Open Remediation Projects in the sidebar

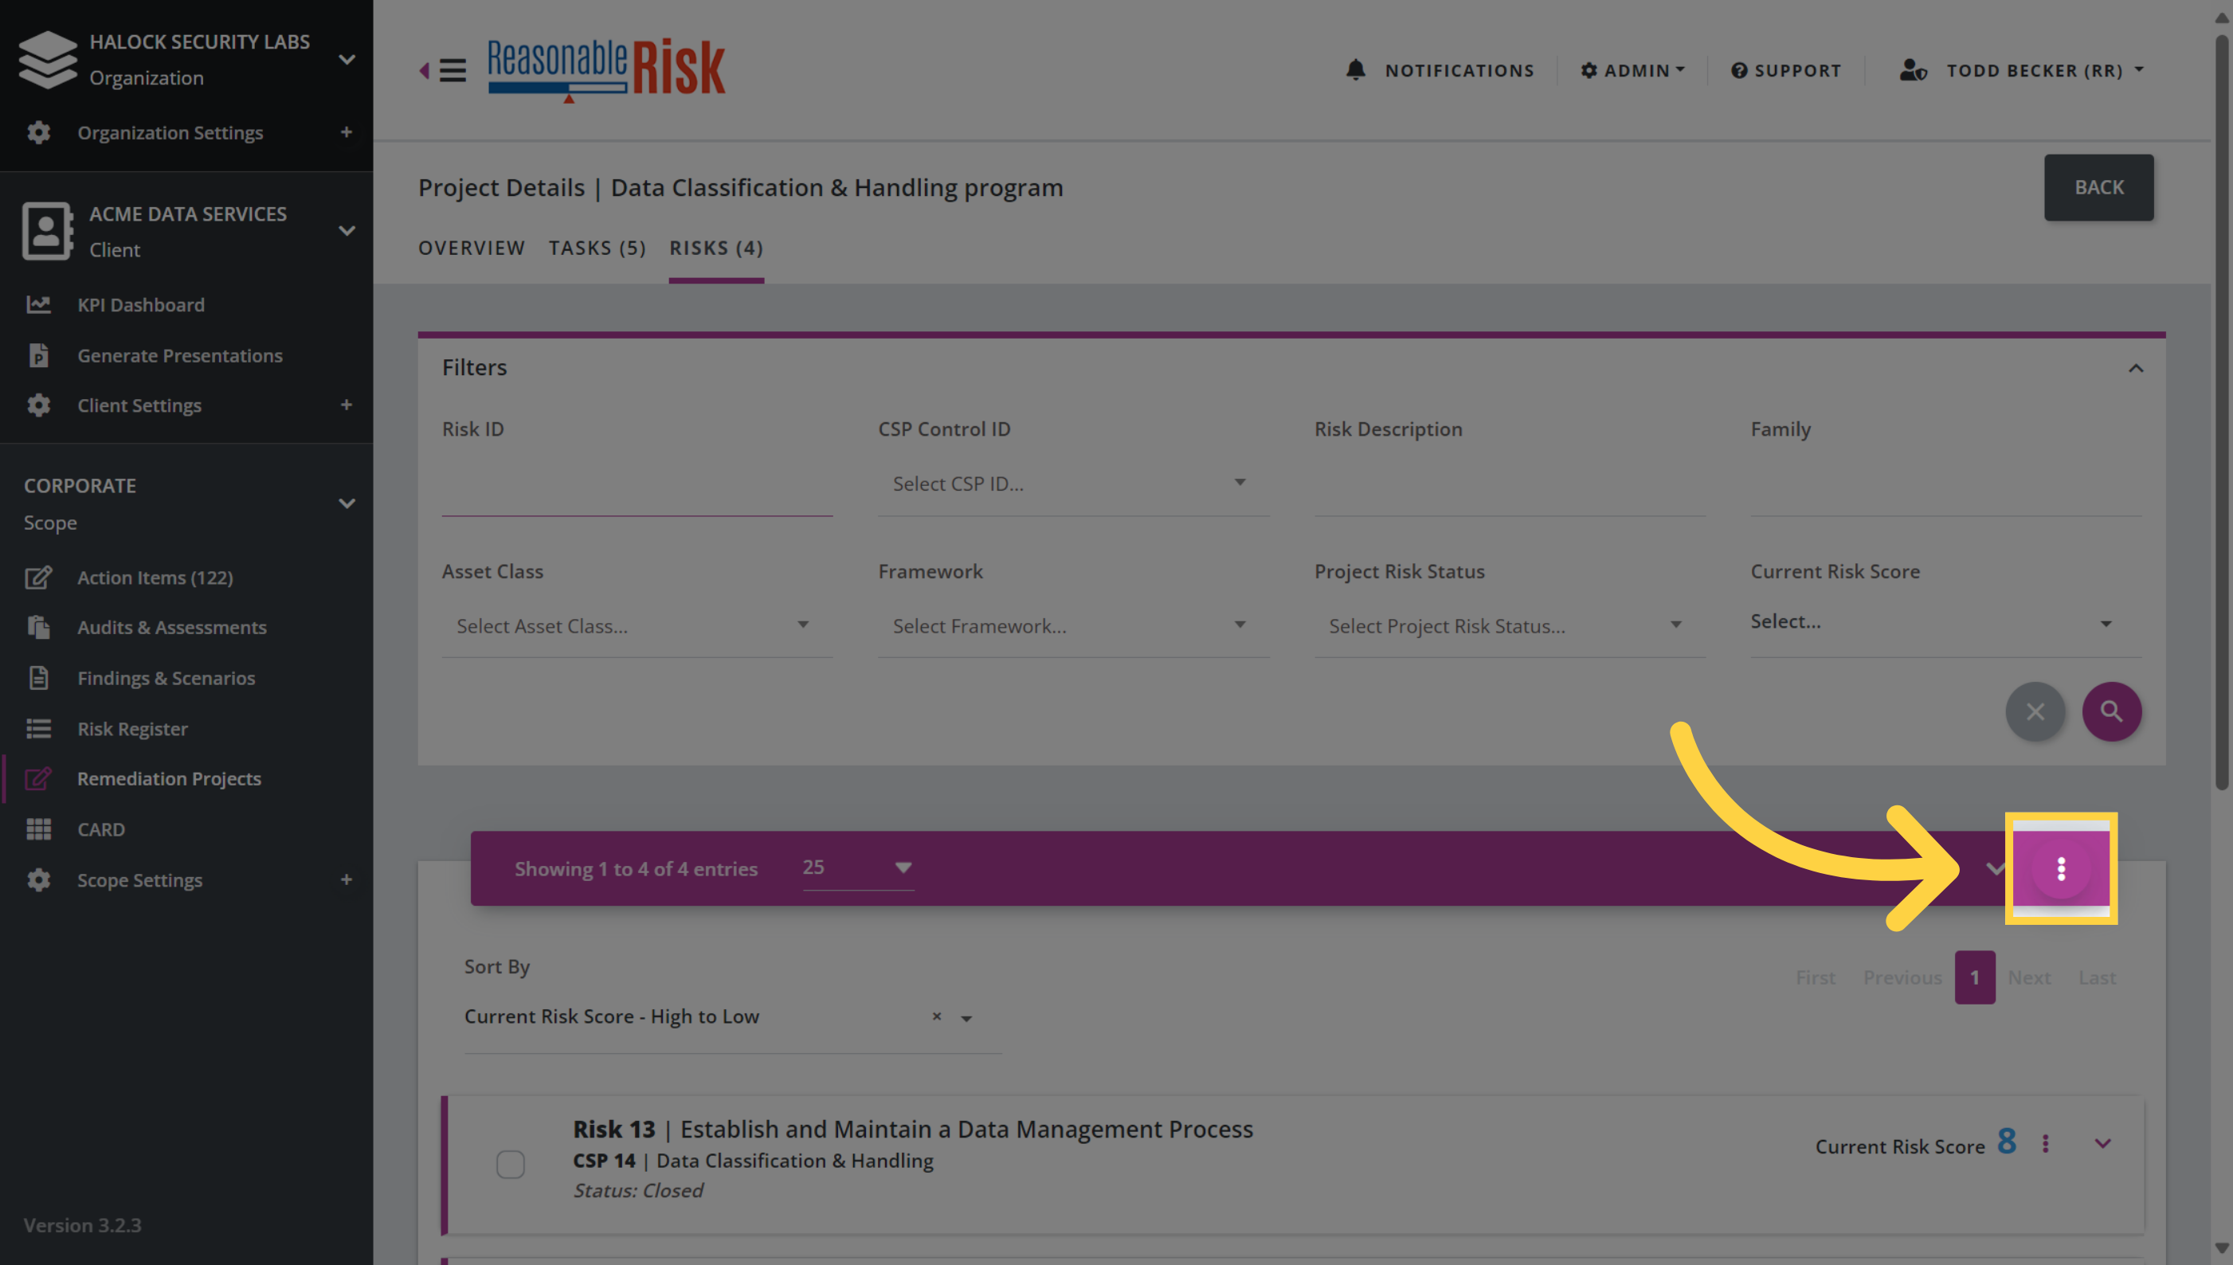click(170, 778)
